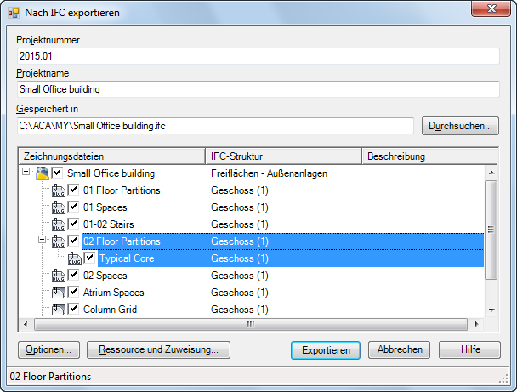
Task: Click the DWG icon beside 01 Spaces
Action: click(x=59, y=207)
